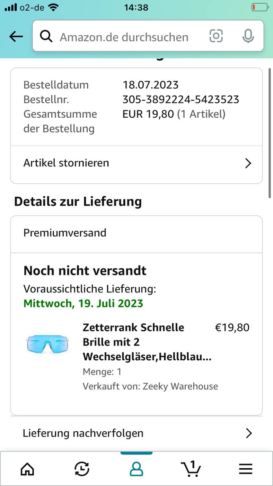The width and height of the screenshot is (273, 486).
Task: Tap the search magnifier icon
Action: 46,36
